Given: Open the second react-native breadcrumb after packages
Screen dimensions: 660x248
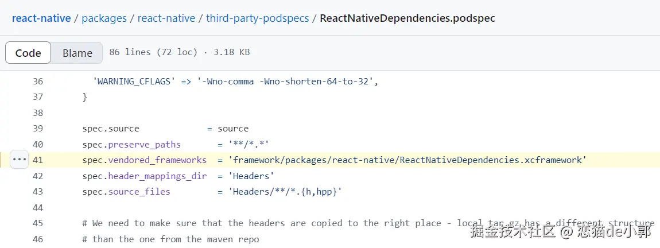Looking at the screenshot, I should [x=166, y=18].
